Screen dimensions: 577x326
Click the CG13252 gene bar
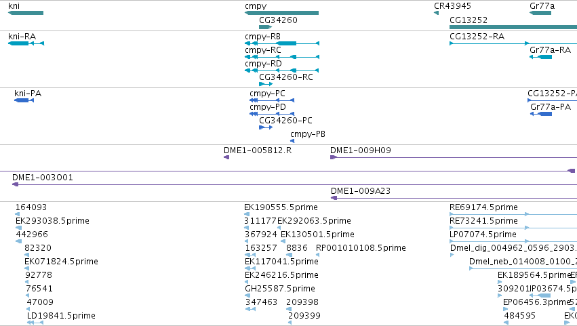[x=513, y=27]
